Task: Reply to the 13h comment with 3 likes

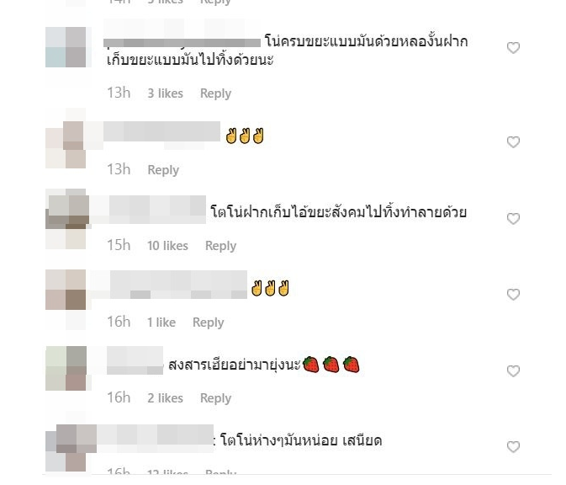Action: [x=215, y=93]
